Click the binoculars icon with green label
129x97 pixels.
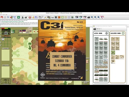tap(81, 17)
